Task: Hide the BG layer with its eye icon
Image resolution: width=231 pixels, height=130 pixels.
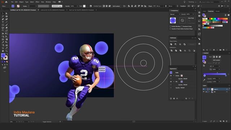Action: 204,92
